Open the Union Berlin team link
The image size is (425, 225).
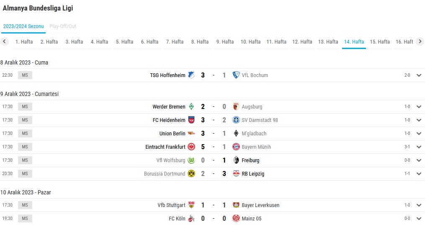click(x=173, y=133)
